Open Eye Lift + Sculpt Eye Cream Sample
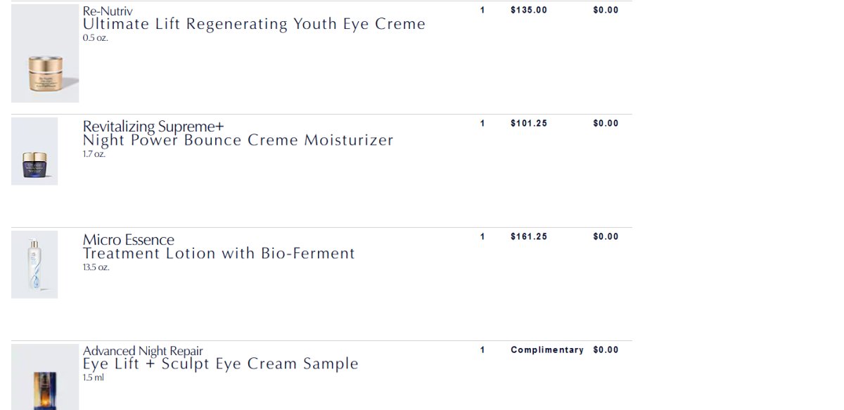Image resolution: width=844 pixels, height=410 pixels. (x=220, y=364)
